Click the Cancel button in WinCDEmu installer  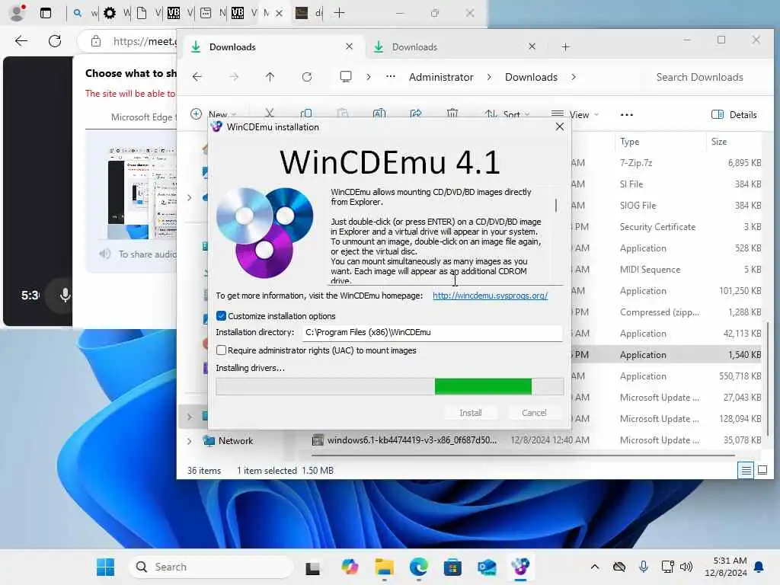pyautogui.click(x=534, y=412)
